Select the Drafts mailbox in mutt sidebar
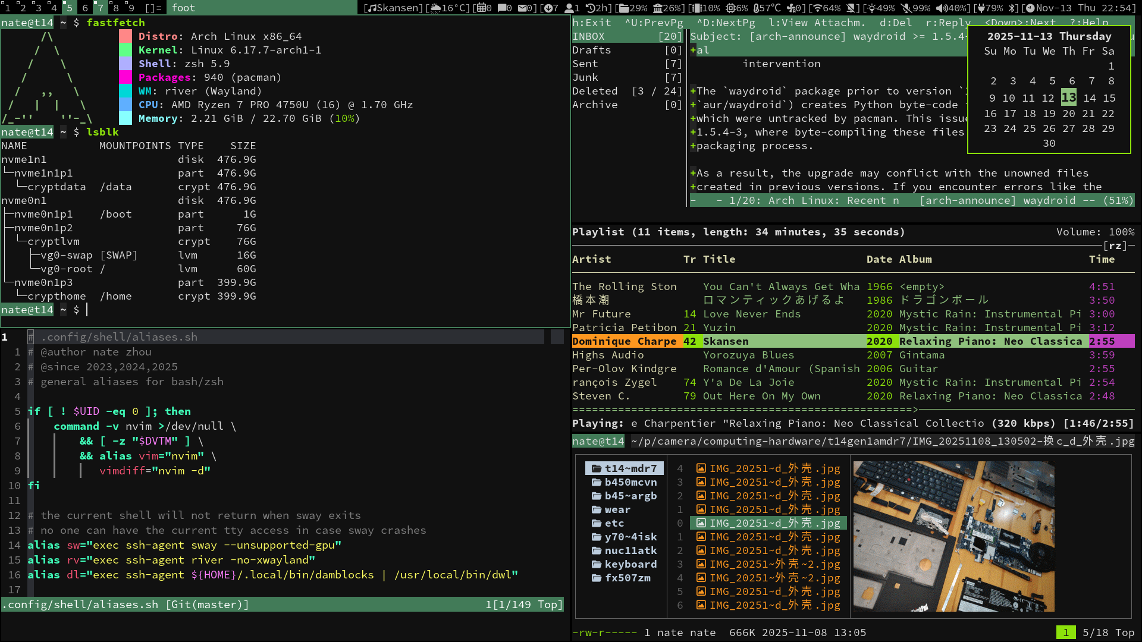The image size is (1142, 642). [x=627, y=50]
